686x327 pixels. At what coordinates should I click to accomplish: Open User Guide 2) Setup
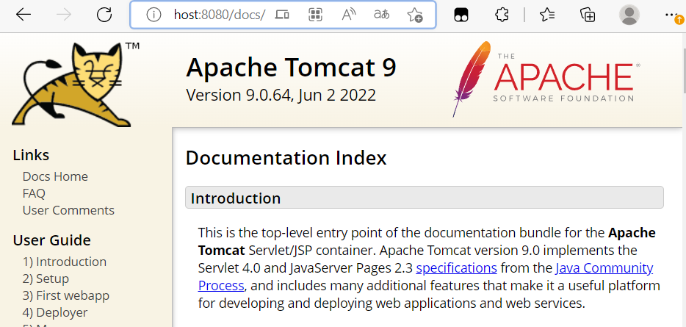[46, 279]
